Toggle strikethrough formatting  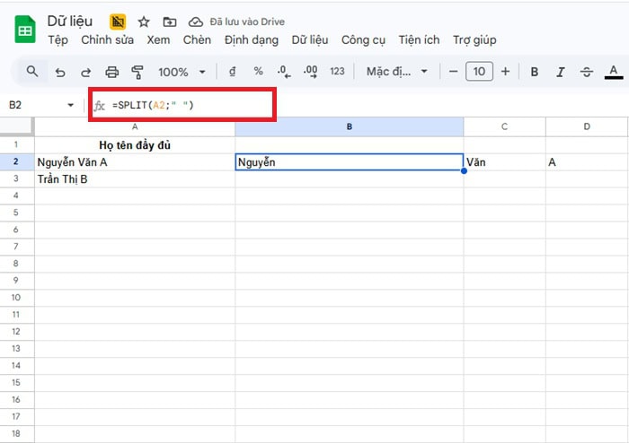pos(587,72)
